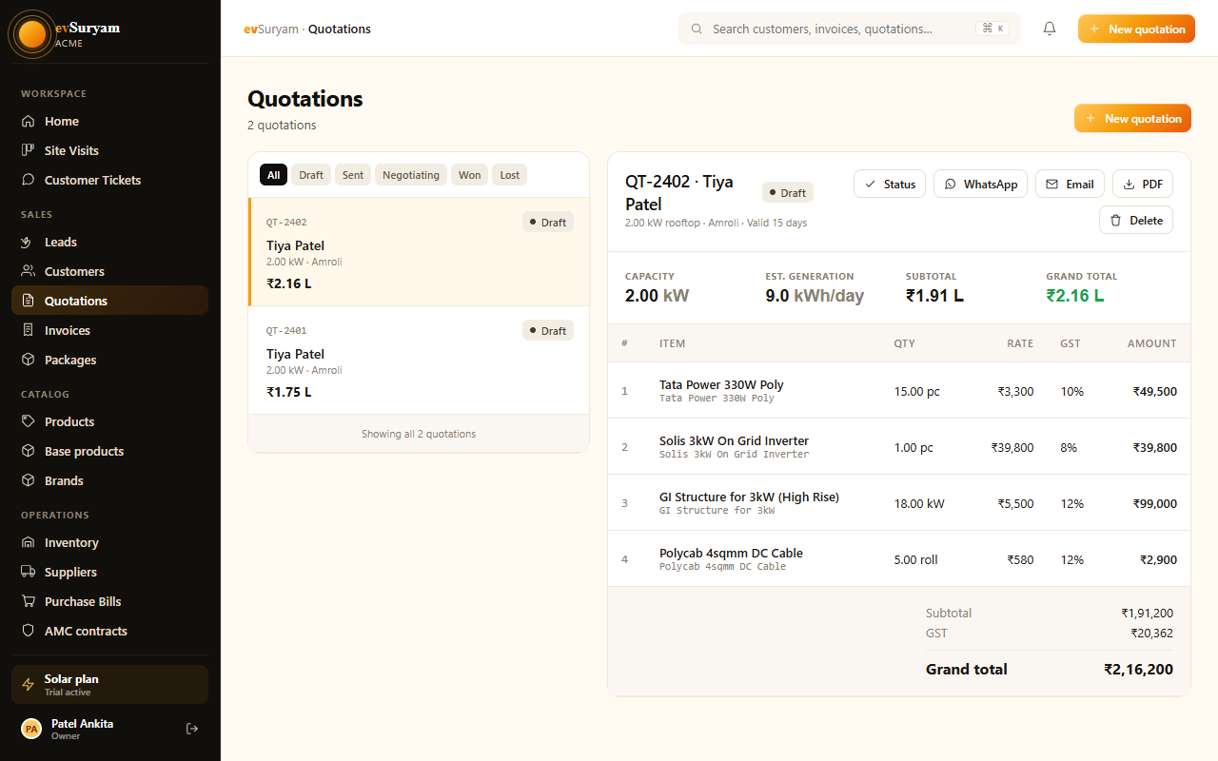
Task: Click the Email envelope icon
Action: pyautogui.click(x=1052, y=185)
